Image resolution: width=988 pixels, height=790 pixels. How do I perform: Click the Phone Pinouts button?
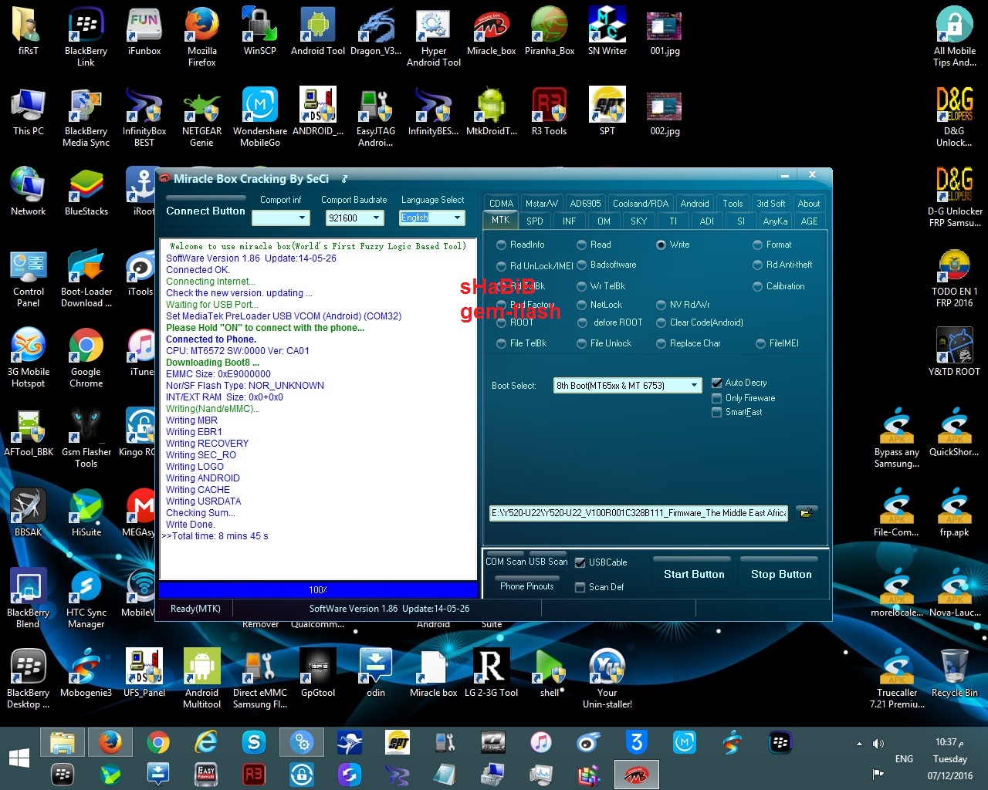point(526,586)
